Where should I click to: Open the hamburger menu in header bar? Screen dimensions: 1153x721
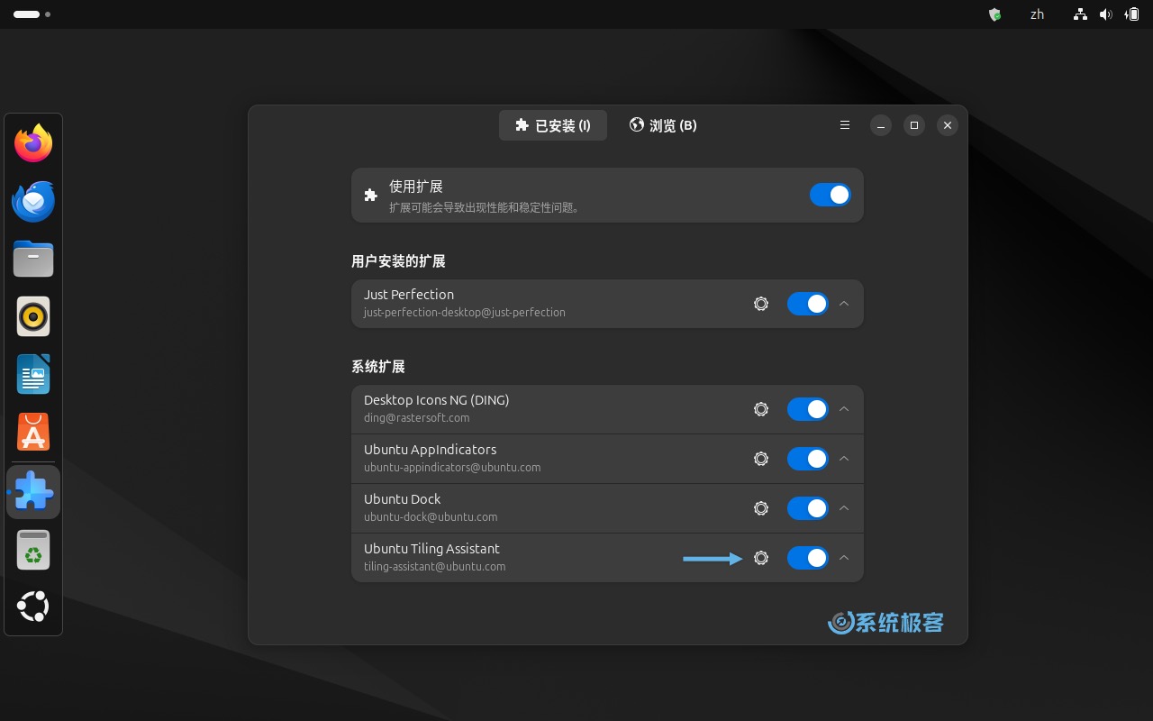[845, 125]
